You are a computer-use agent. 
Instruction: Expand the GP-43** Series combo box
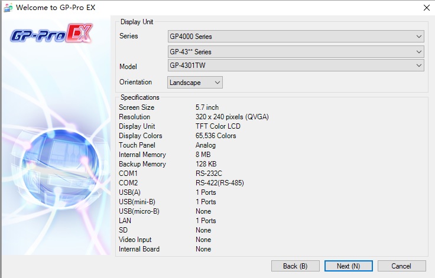[296, 52]
